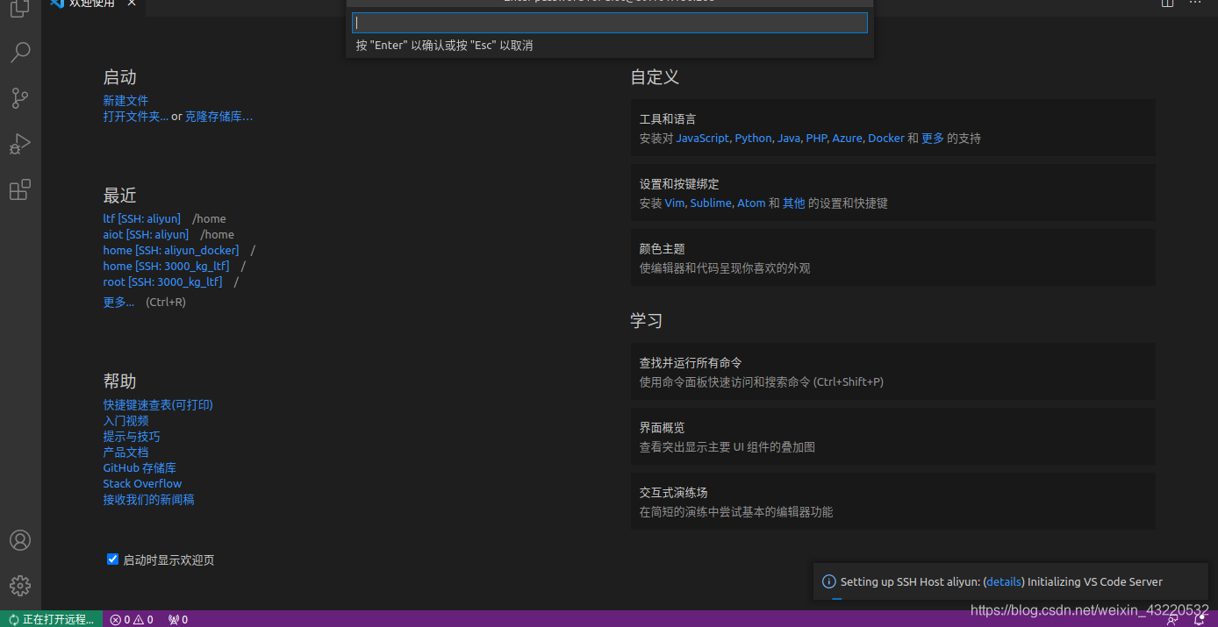Close the 欢迎使用 tab

pyautogui.click(x=132, y=4)
